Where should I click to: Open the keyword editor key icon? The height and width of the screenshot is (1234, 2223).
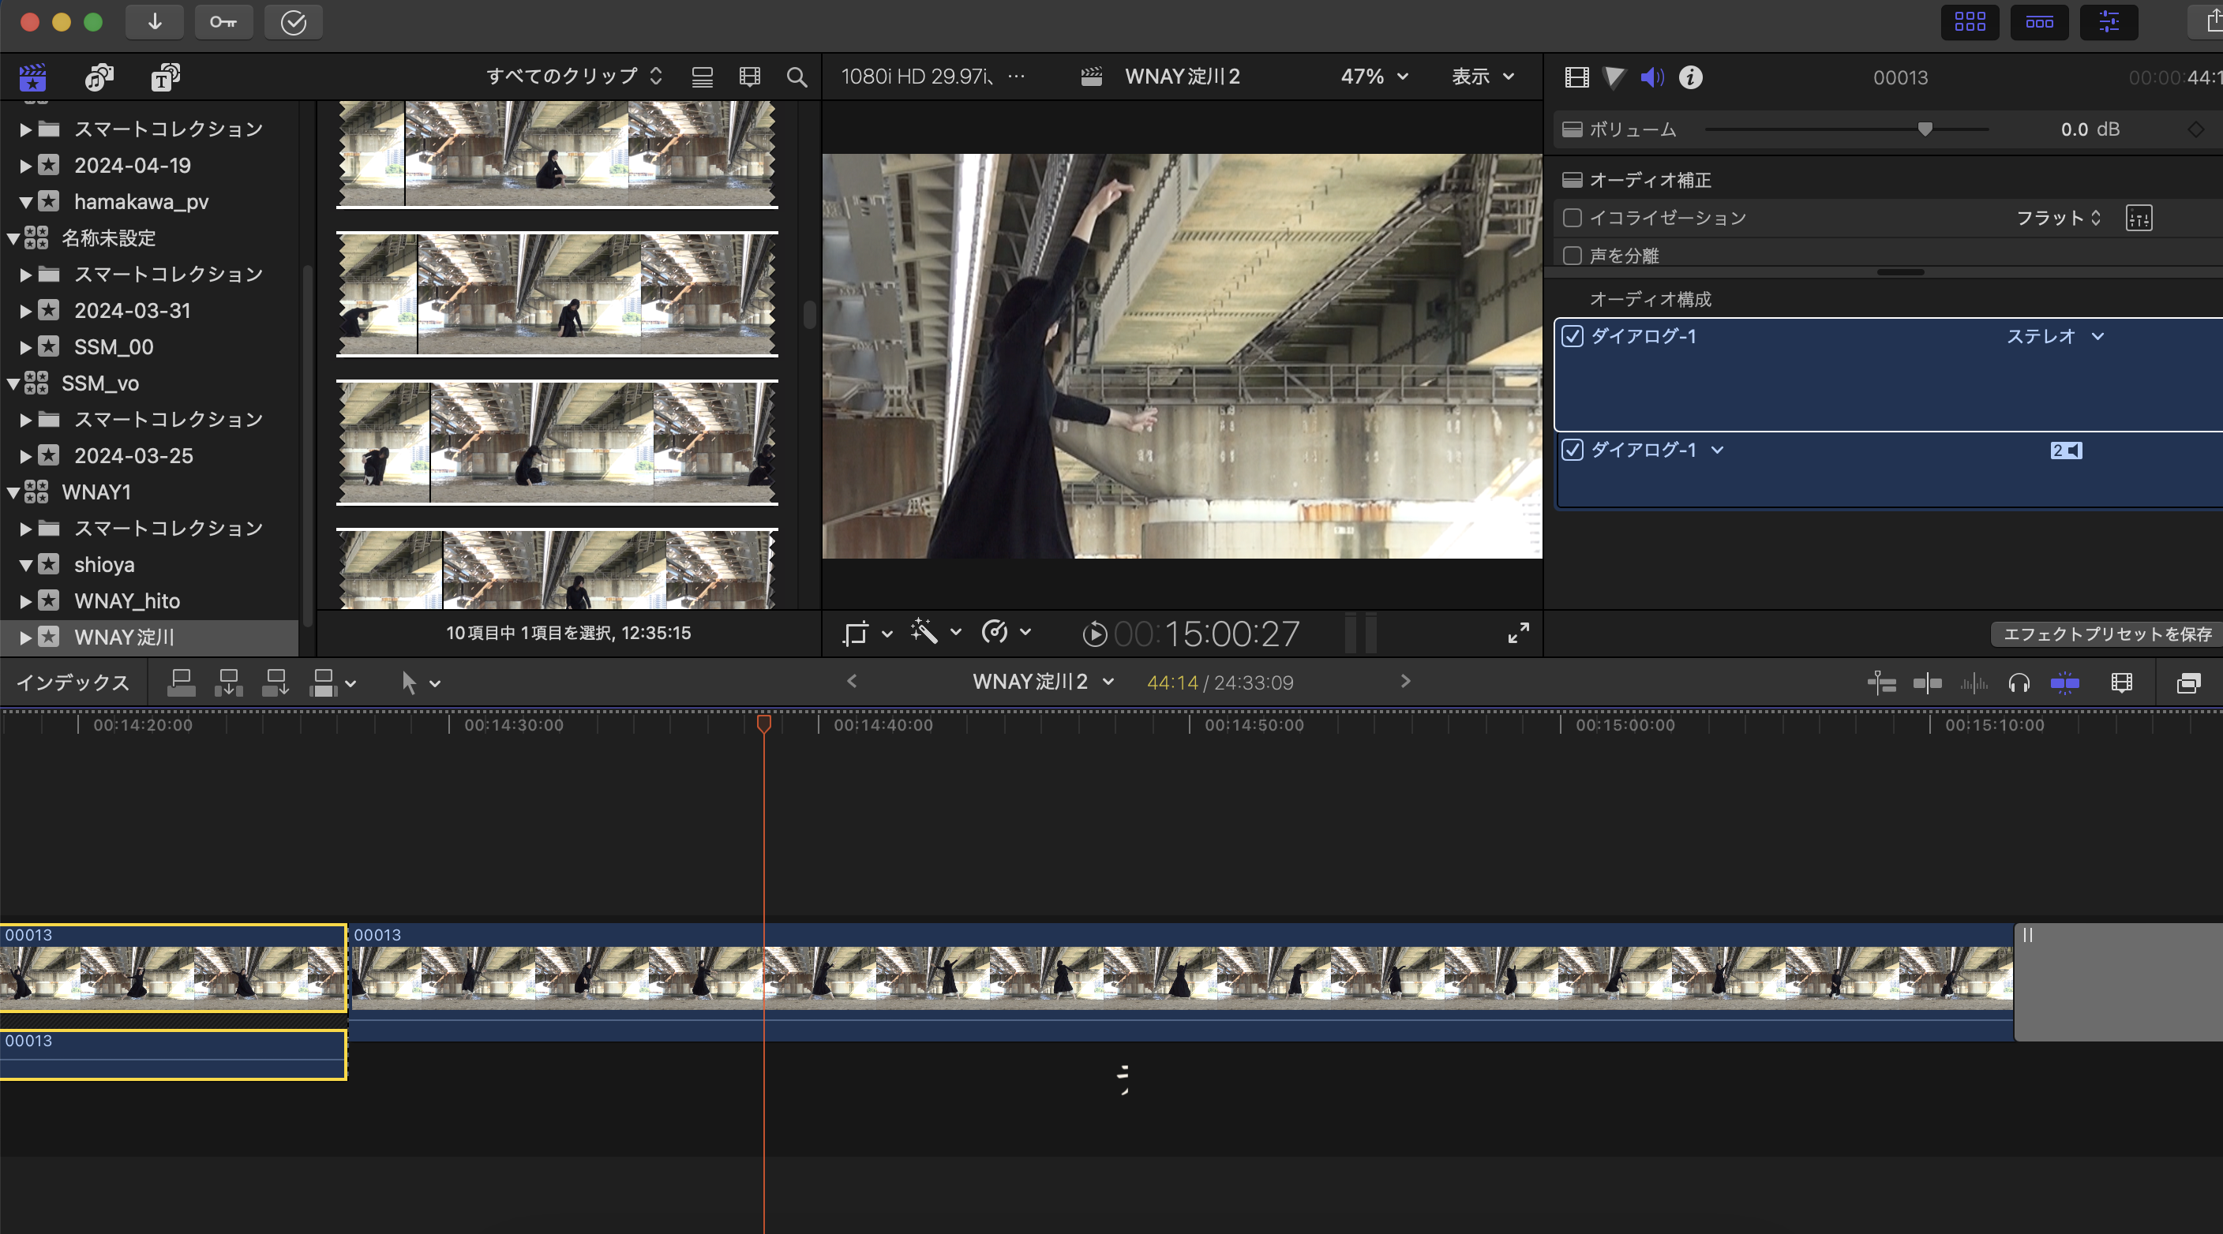(x=223, y=22)
